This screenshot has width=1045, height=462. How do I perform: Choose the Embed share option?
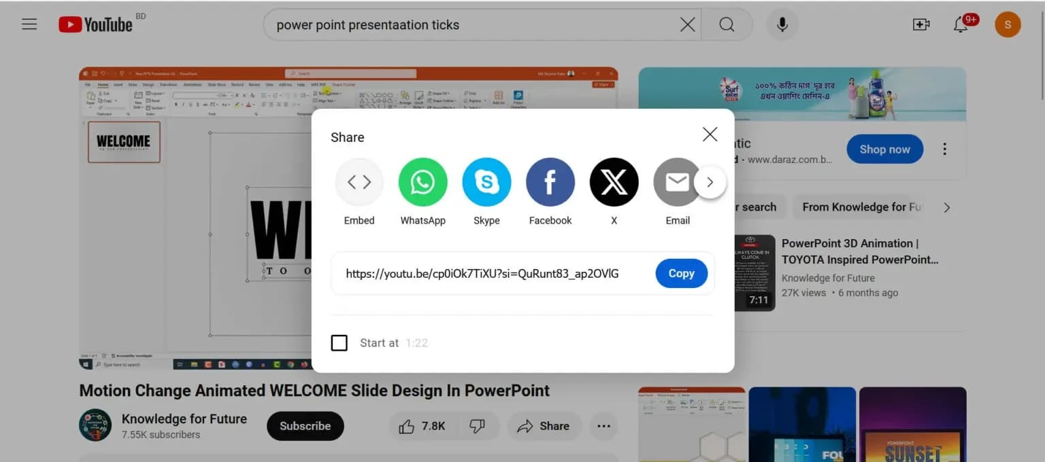(x=359, y=192)
